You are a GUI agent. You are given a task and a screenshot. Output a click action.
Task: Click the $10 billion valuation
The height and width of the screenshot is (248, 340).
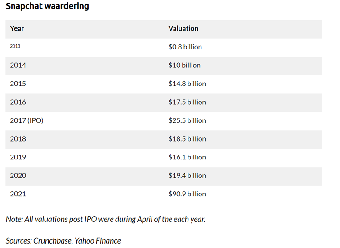point(184,65)
